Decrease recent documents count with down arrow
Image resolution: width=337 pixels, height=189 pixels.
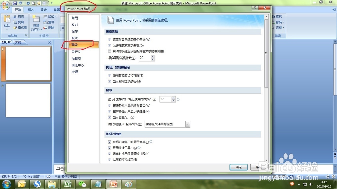point(174,101)
